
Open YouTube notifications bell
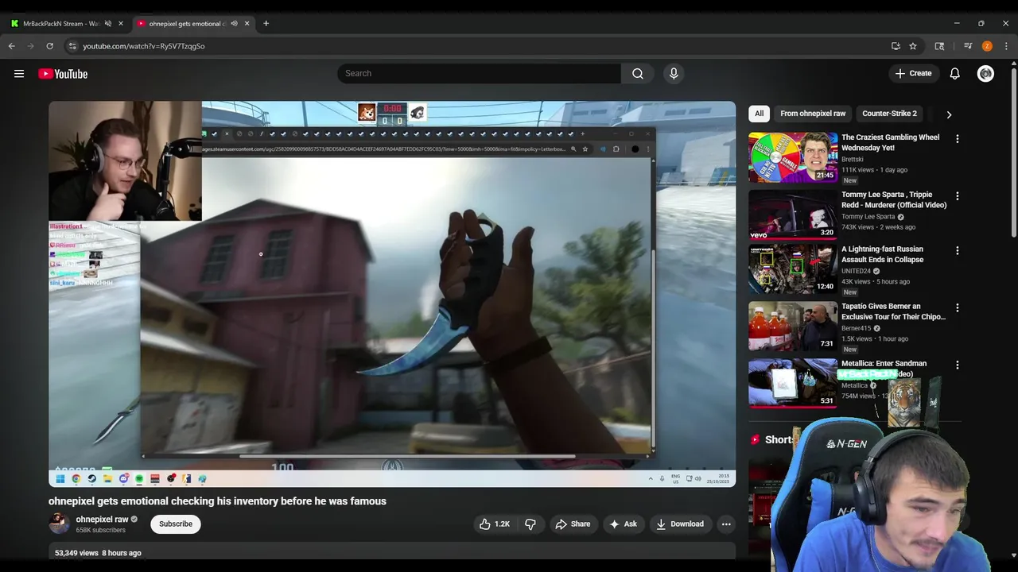(x=954, y=73)
